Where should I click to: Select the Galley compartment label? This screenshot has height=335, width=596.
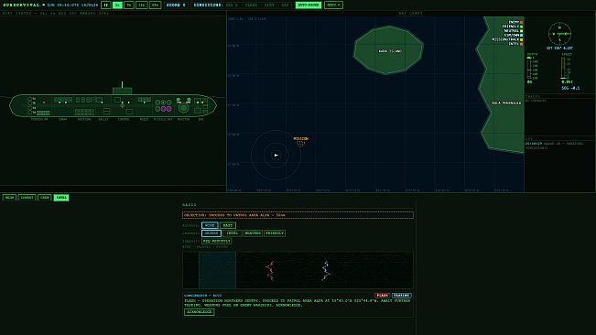tap(103, 119)
